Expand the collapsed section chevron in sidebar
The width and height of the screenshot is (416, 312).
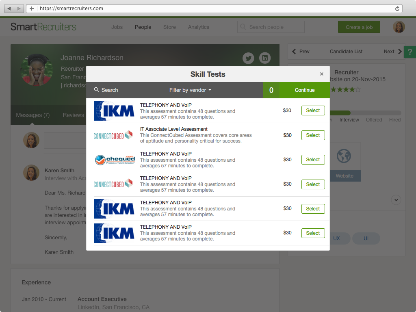click(396, 200)
